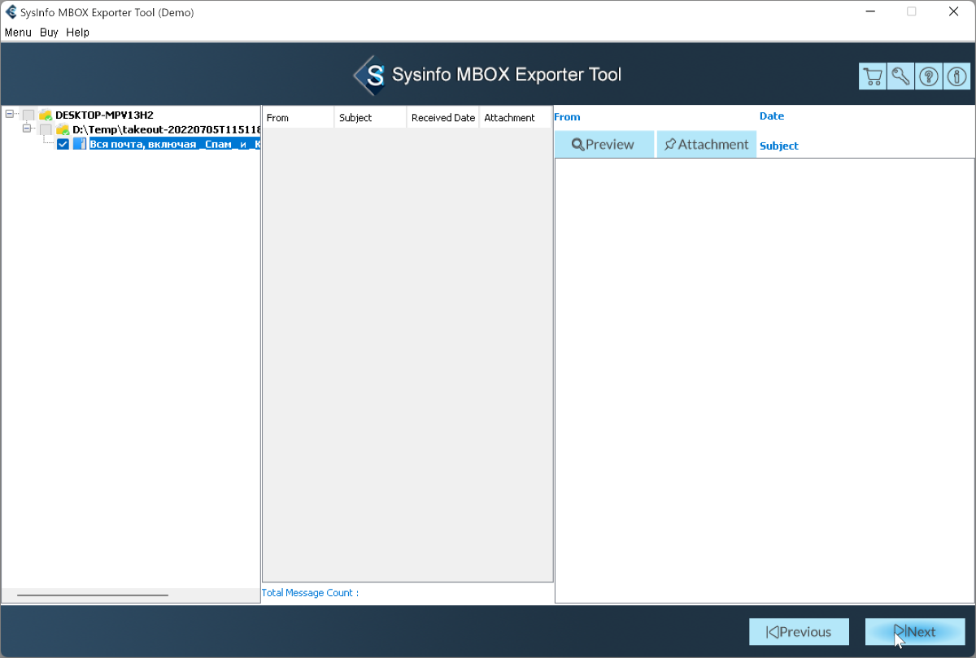Select the D:\Temp\takeout-20220705 tree label
This screenshot has width=976, height=658.
(x=166, y=129)
